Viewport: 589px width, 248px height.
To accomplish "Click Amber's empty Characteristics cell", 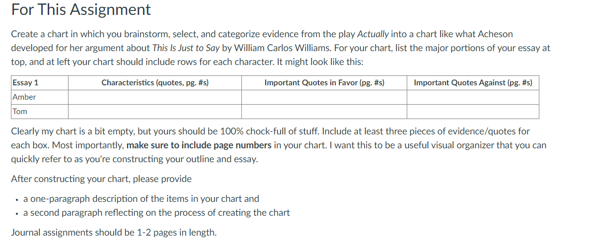I will 155,97.
